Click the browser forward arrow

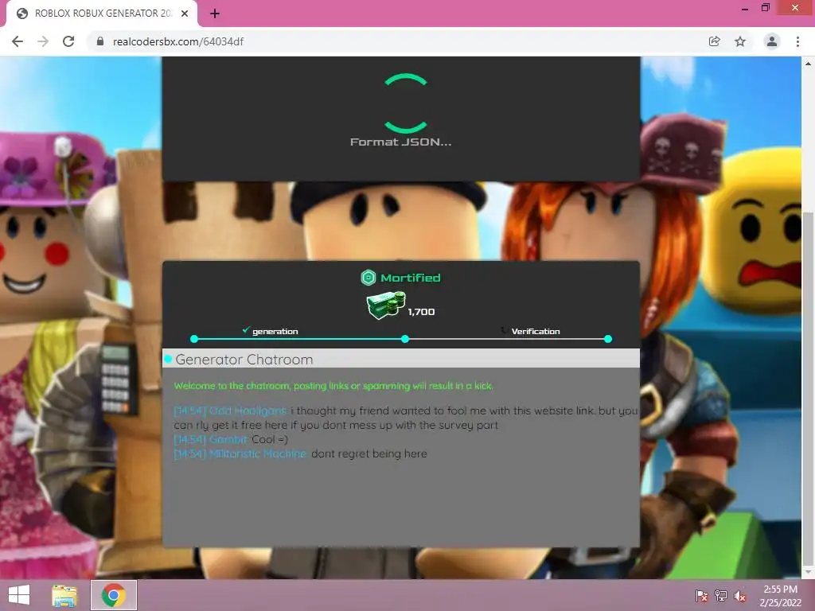43,41
